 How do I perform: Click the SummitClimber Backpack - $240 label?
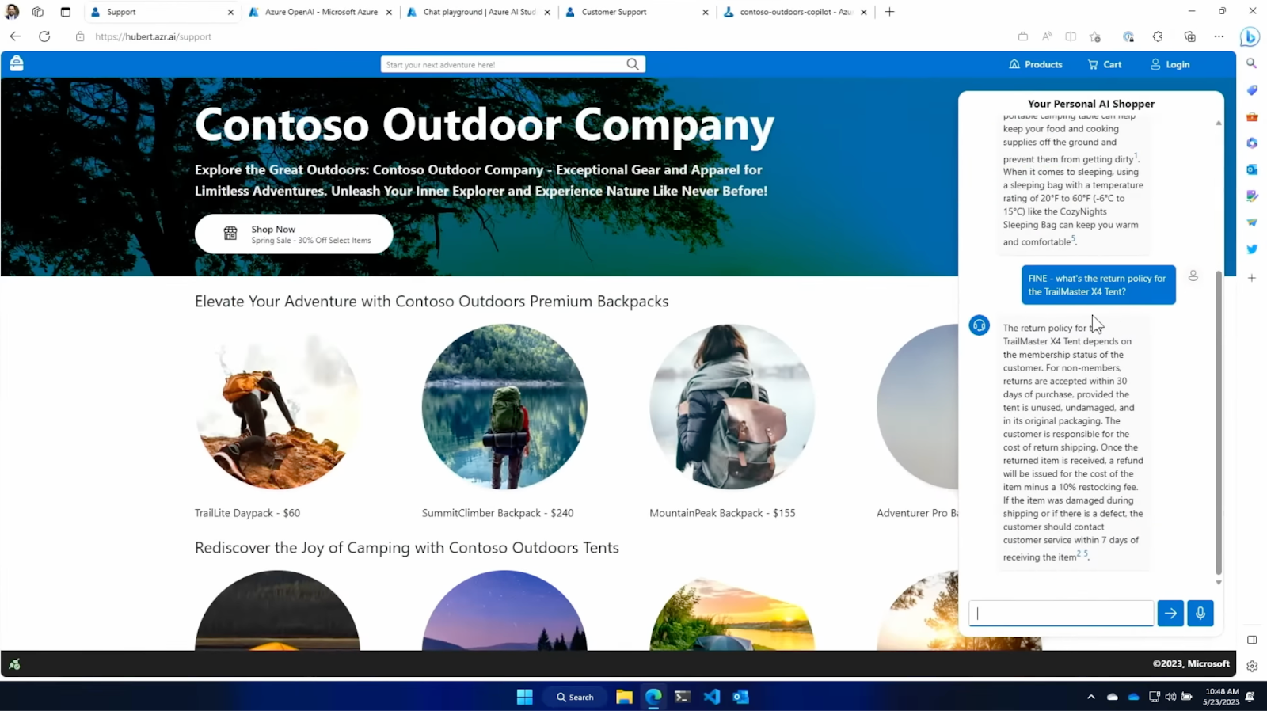497,513
